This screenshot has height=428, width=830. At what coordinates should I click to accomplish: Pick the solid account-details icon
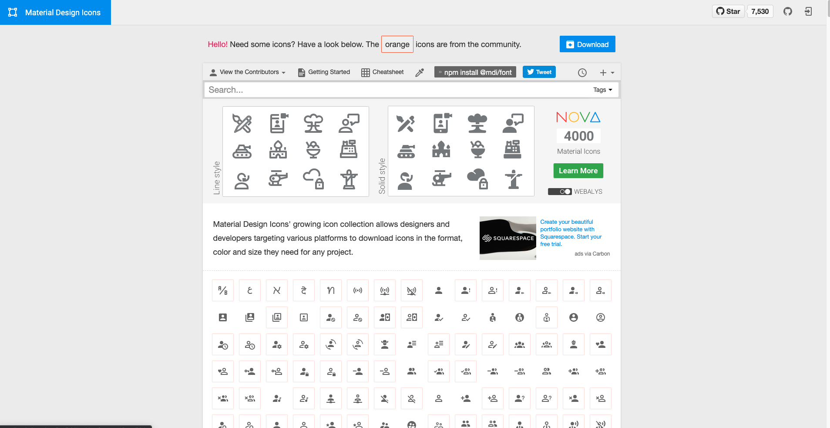pos(412,344)
